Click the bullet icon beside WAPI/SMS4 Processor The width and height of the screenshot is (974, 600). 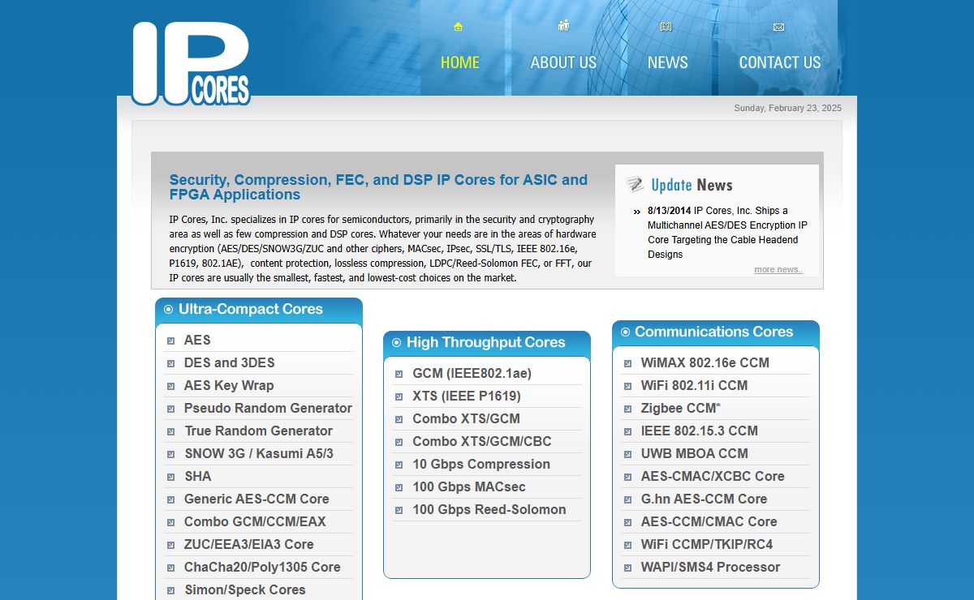627,568
